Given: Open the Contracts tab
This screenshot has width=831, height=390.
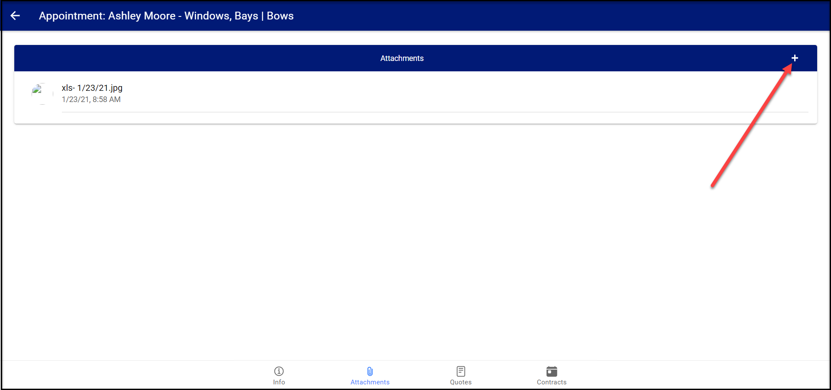Looking at the screenshot, I should 552,376.
